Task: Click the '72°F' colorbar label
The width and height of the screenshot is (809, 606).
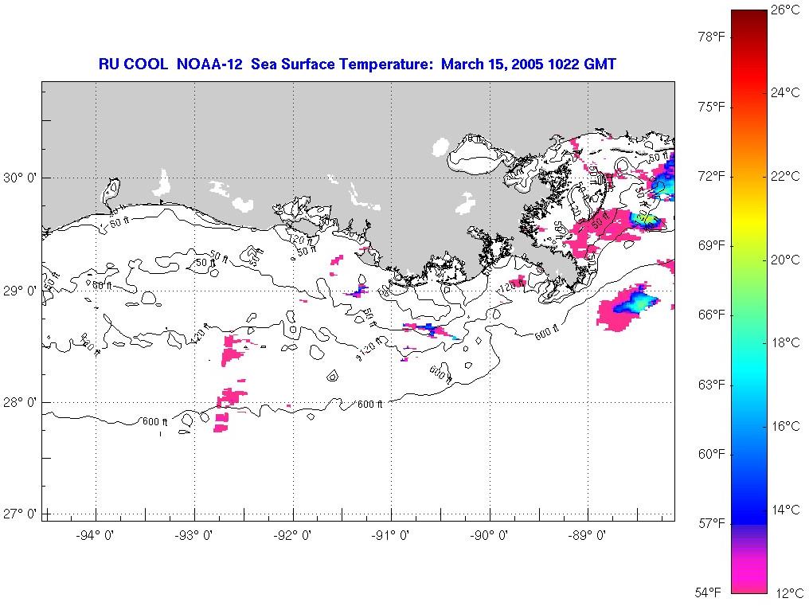Action: [712, 177]
